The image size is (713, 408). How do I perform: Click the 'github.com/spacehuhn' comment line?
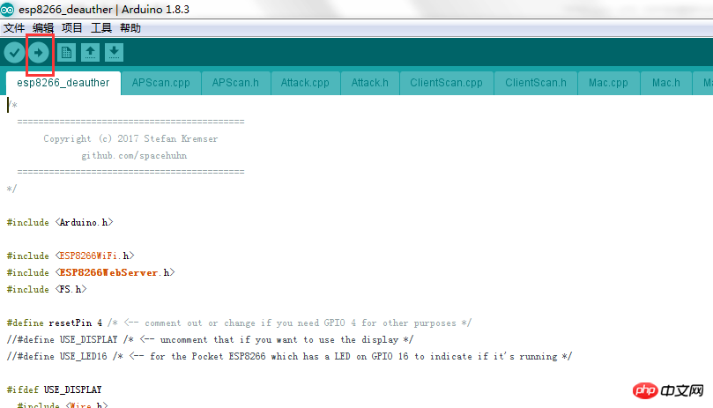click(134, 156)
